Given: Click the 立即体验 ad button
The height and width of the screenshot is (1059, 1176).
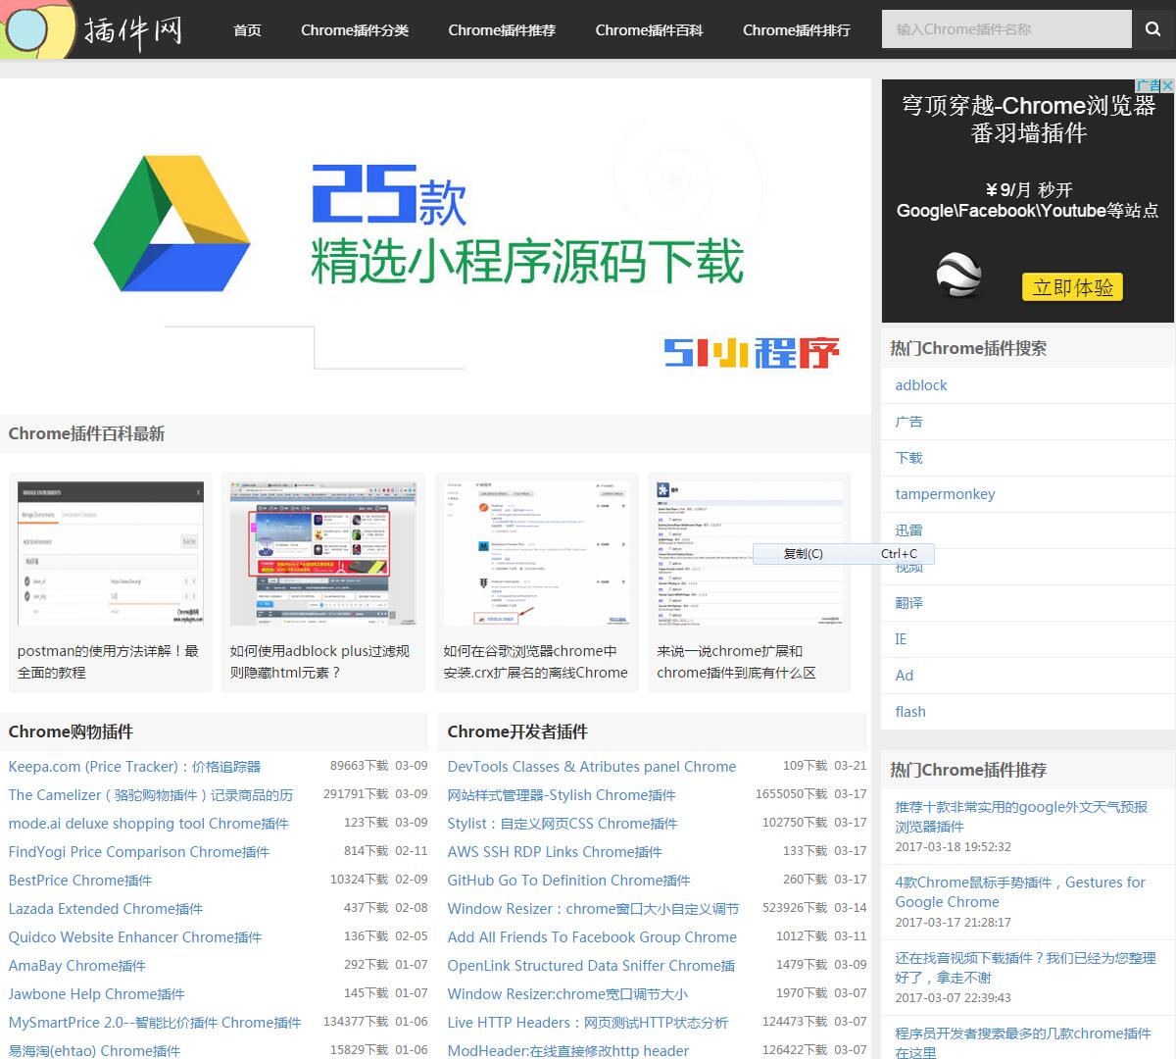Looking at the screenshot, I should [x=1073, y=287].
